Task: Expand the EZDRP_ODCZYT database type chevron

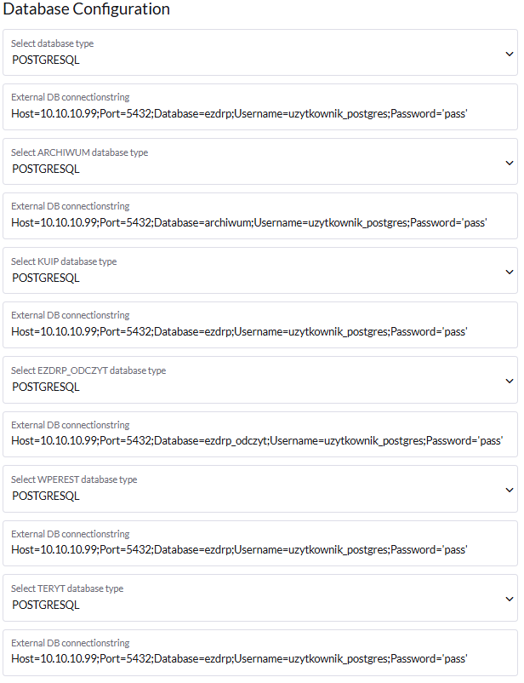Action: click(510, 381)
